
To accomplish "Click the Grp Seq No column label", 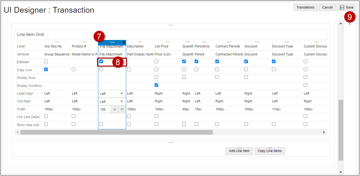I will pyautogui.click(x=53, y=46).
